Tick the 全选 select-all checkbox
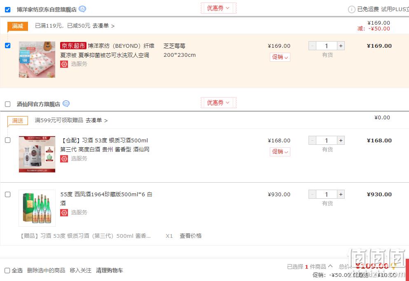409x281 pixels. [7, 271]
